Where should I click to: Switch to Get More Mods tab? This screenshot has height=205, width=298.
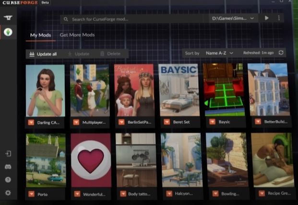click(x=77, y=35)
